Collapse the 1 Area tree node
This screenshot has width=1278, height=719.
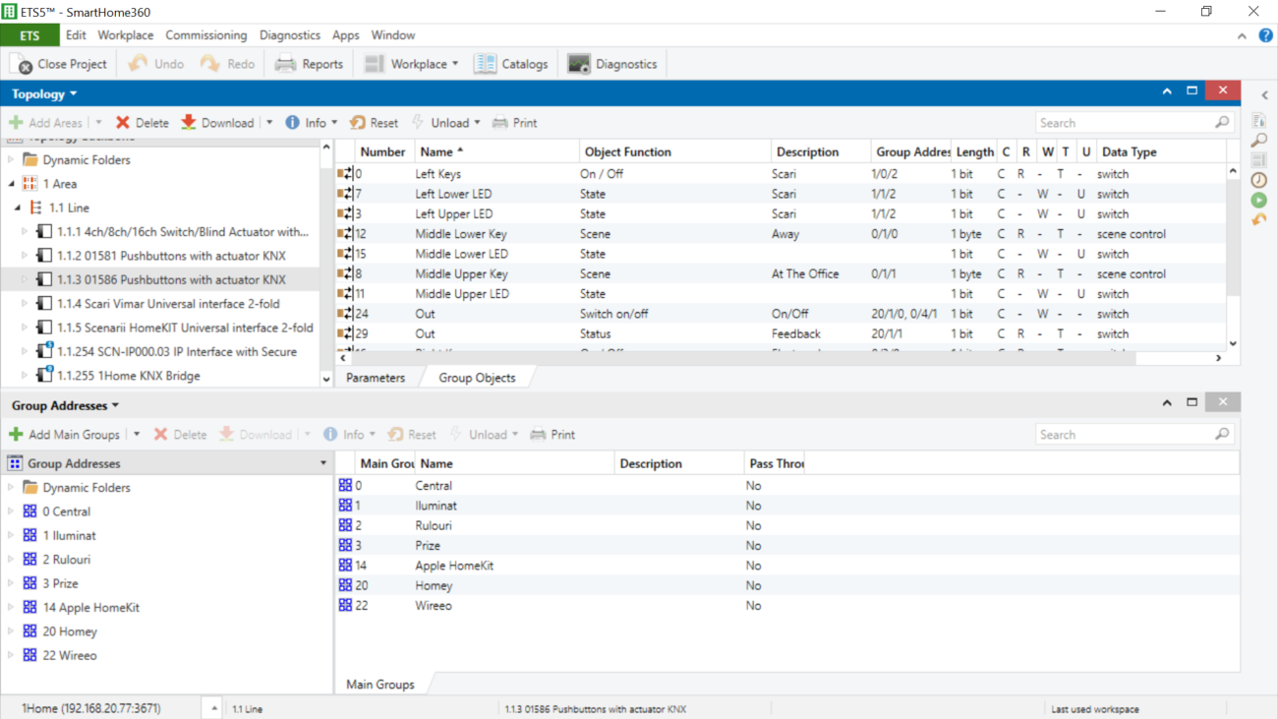click(12, 184)
